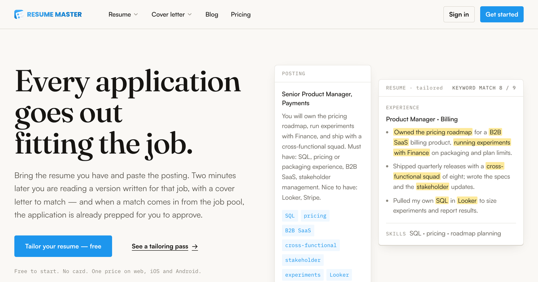Click the POSTING card header label
Viewport: 538px width, 282px height.
[294, 73]
